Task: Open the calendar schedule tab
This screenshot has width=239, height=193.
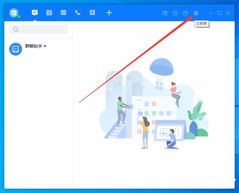Action: pos(49,13)
